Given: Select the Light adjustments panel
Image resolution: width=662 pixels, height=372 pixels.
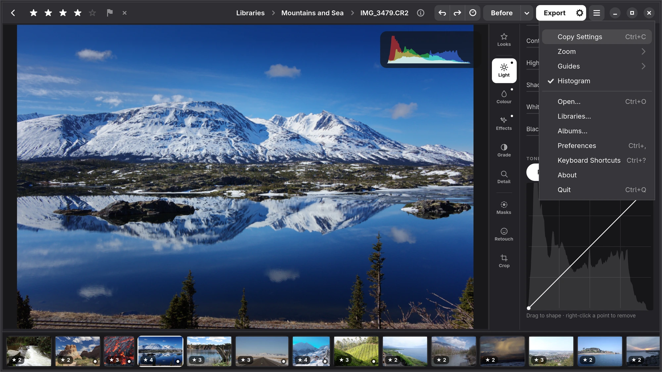Looking at the screenshot, I should [x=504, y=70].
